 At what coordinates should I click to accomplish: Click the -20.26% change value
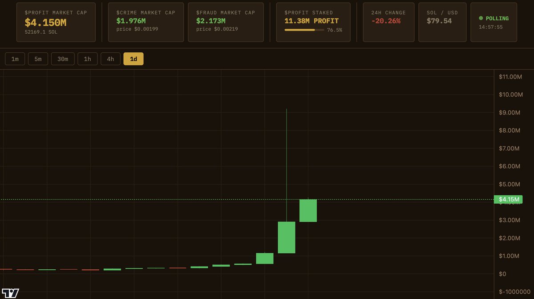[x=386, y=21]
